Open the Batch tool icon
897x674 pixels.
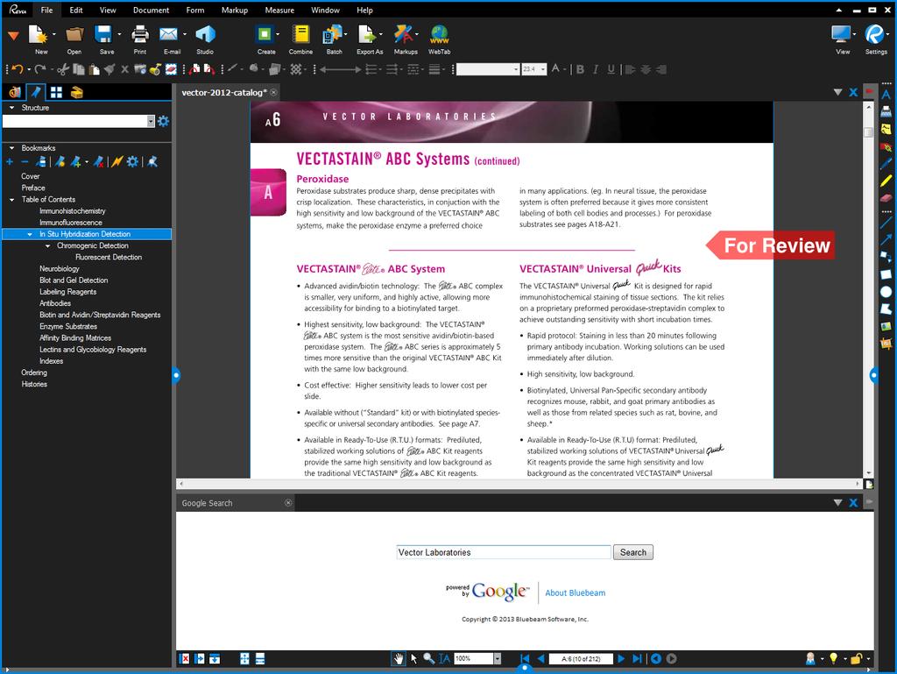332,34
